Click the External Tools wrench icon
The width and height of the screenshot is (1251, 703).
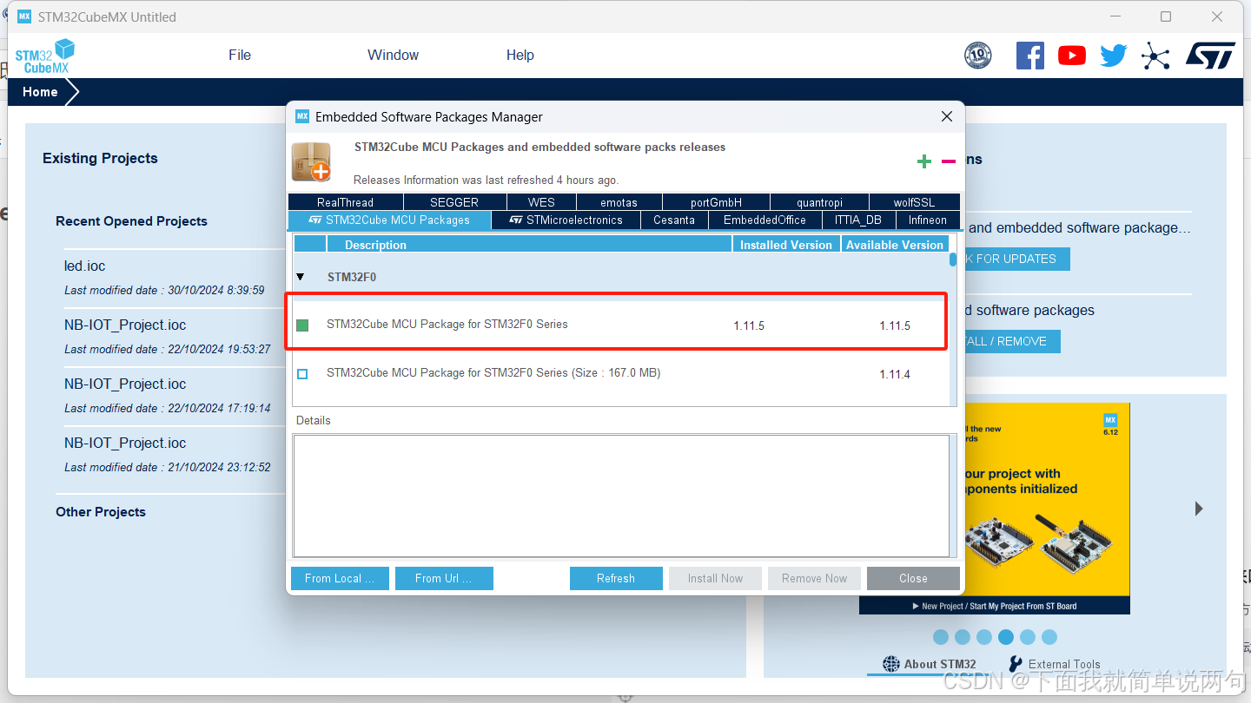point(1016,664)
